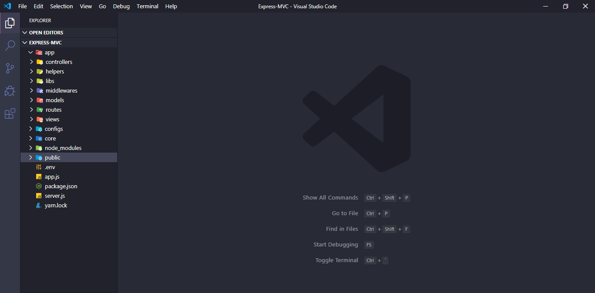
Task: Open the Source Control view
Action: click(x=10, y=68)
